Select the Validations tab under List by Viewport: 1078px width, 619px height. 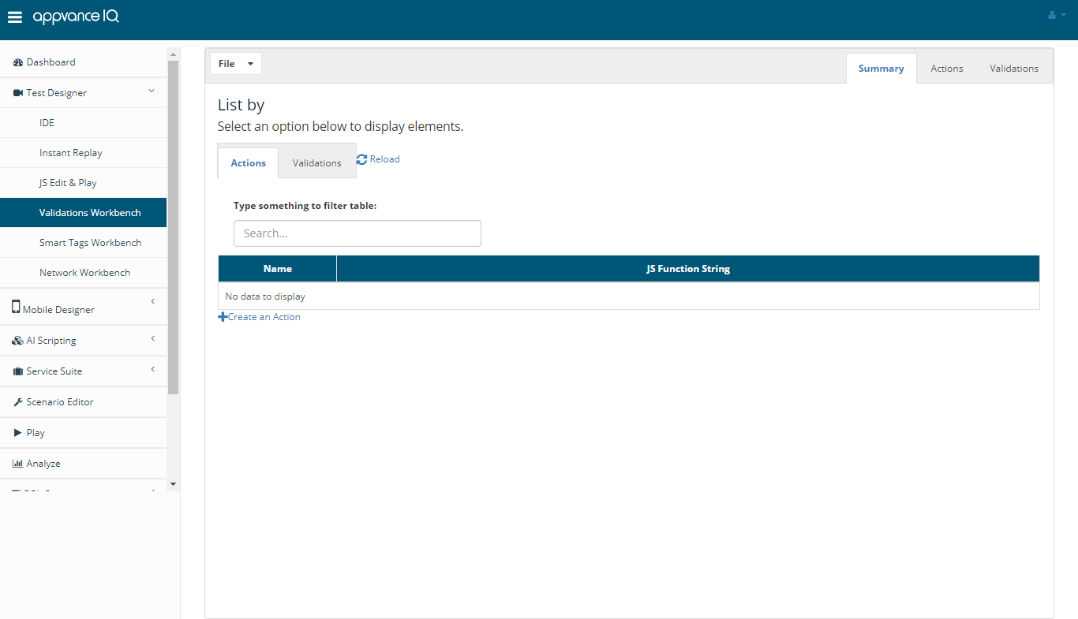(317, 163)
